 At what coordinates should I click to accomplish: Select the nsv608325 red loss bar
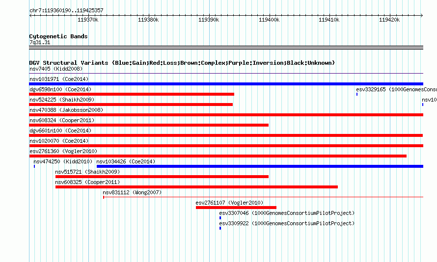(x=196, y=187)
